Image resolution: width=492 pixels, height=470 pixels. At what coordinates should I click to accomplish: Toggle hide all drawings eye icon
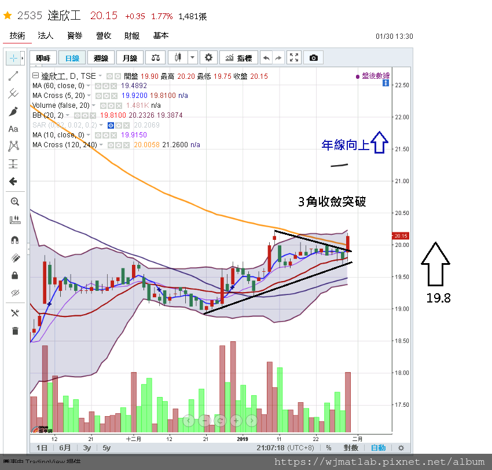pyautogui.click(x=14, y=293)
